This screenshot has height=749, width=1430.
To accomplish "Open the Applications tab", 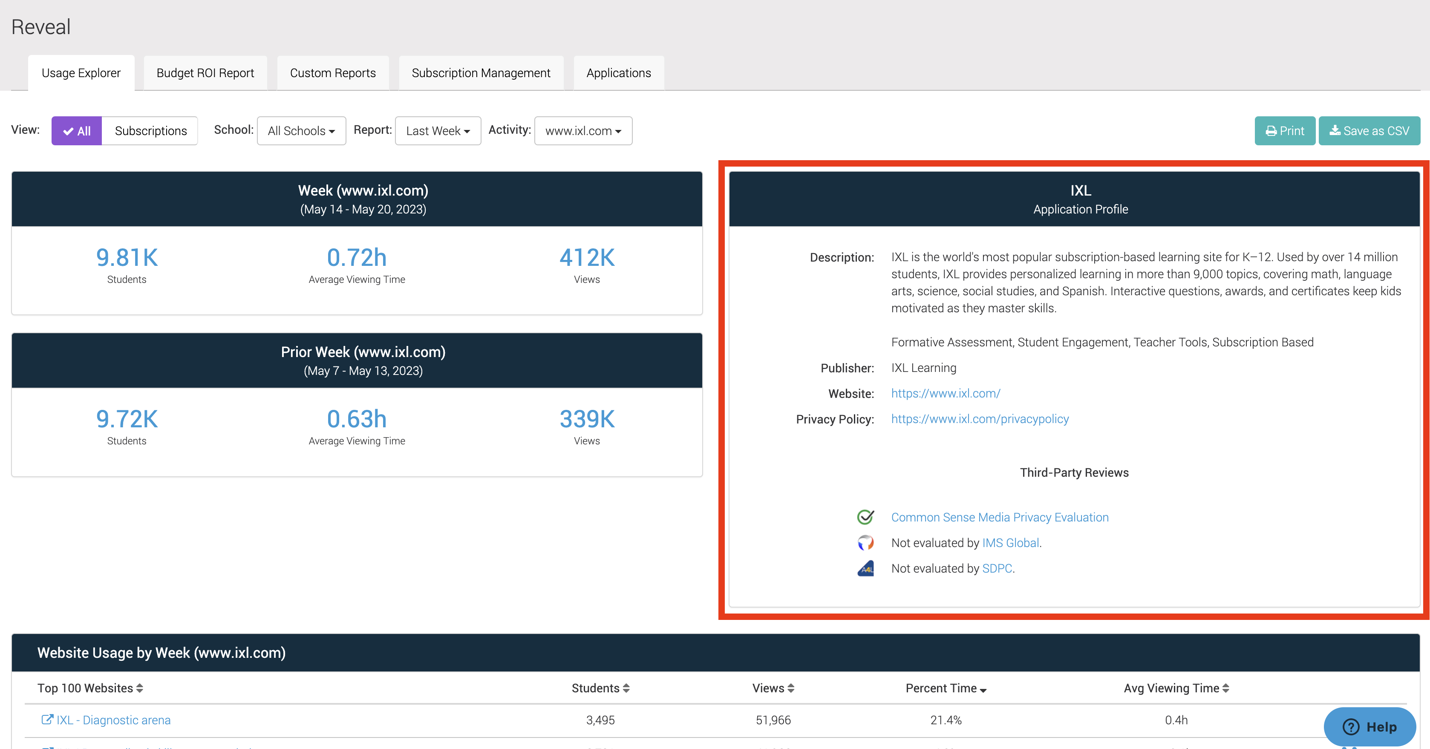I will [x=618, y=73].
